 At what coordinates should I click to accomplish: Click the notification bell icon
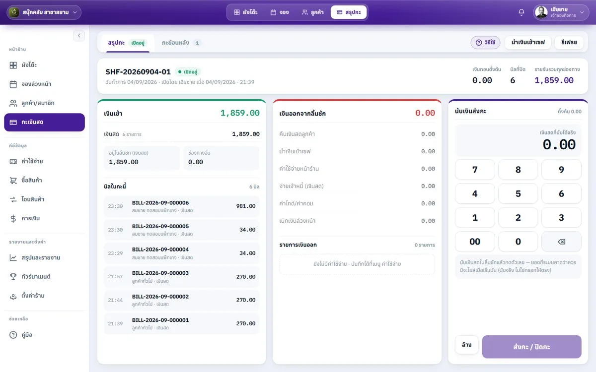tap(521, 12)
